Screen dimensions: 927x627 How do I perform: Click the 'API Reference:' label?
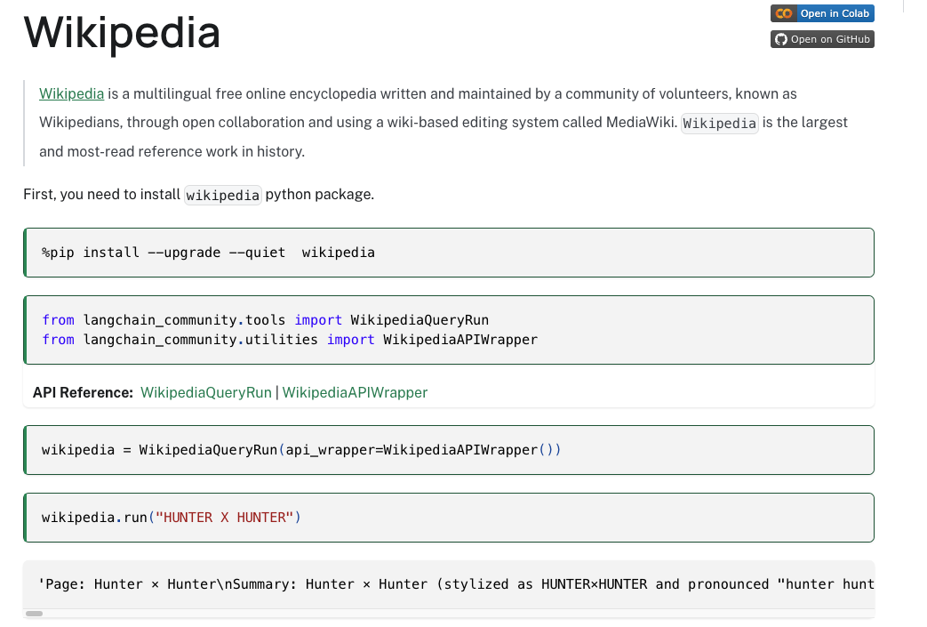pyautogui.click(x=83, y=392)
